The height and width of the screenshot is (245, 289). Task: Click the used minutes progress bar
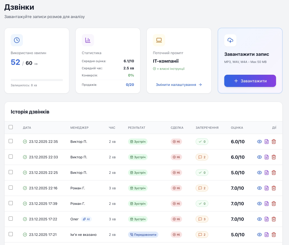pyautogui.click(x=37, y=80)
